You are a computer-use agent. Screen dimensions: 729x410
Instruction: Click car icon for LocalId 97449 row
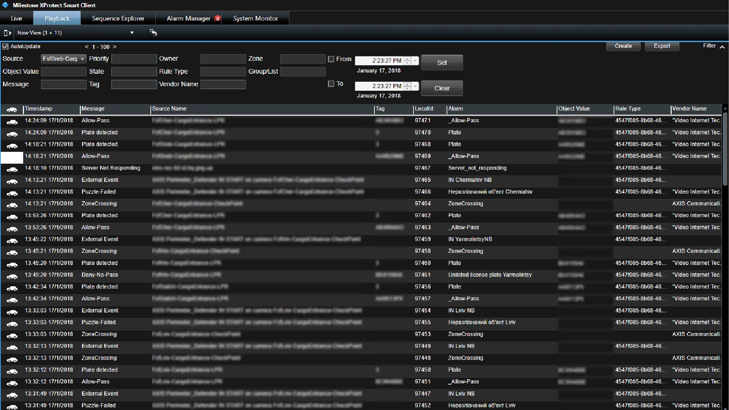12,347
